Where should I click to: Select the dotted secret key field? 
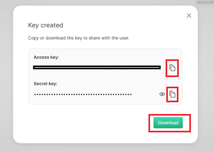coord(83,94)
